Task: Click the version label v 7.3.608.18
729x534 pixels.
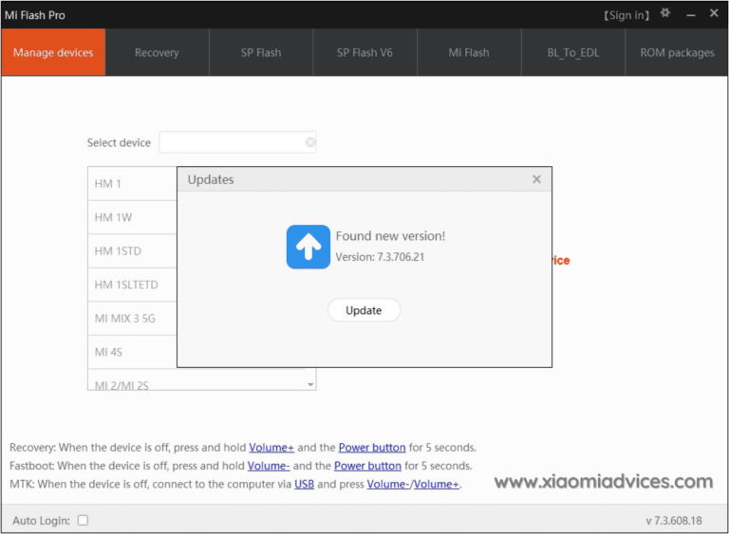Action: pyautogui.click(x=674, y=521)
